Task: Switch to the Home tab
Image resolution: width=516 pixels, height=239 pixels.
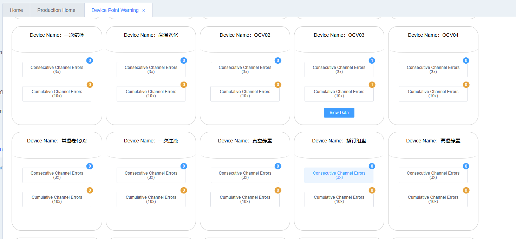Action: (17, 10)
